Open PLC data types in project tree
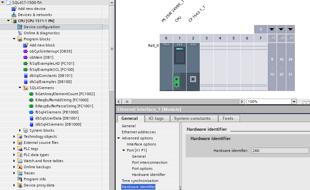310x190 pixels. click(36, 155)
